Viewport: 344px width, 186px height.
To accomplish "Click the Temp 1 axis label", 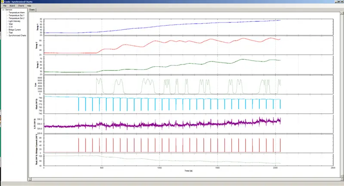I will (x=37, y=27).
